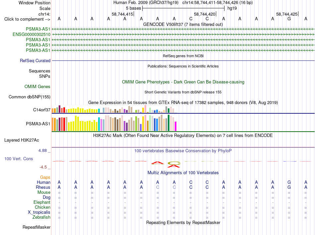This screenshot has width=315, height=235.
Task: Open the OMIM Genes track label
Action: tap(37, 87)
